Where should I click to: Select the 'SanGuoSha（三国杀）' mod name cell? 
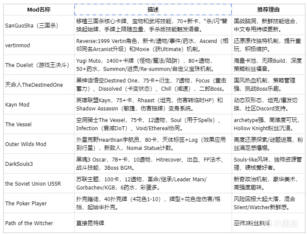point(39,25)
